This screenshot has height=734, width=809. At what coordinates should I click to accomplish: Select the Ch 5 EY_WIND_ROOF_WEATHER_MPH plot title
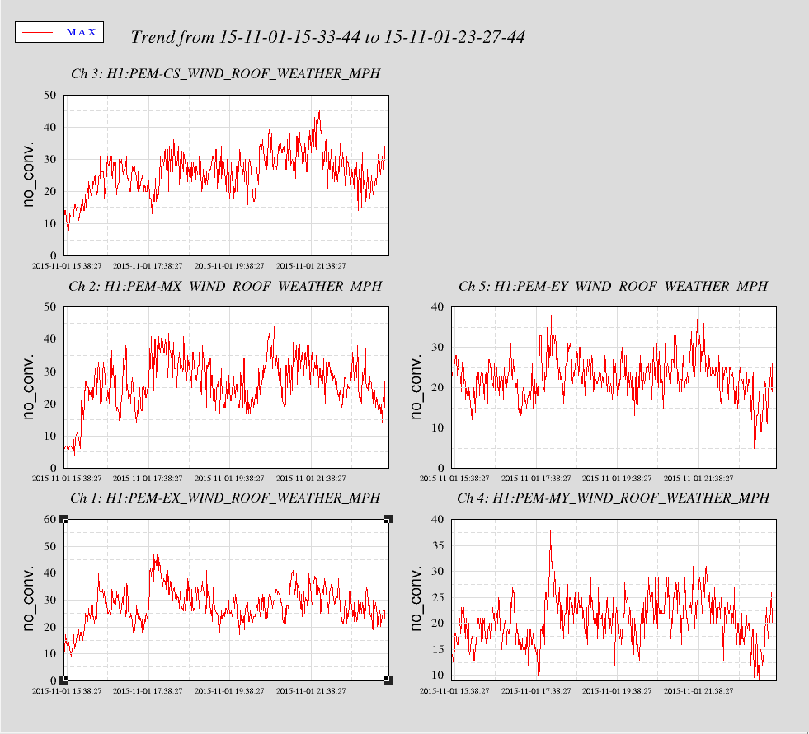point(614,286)
